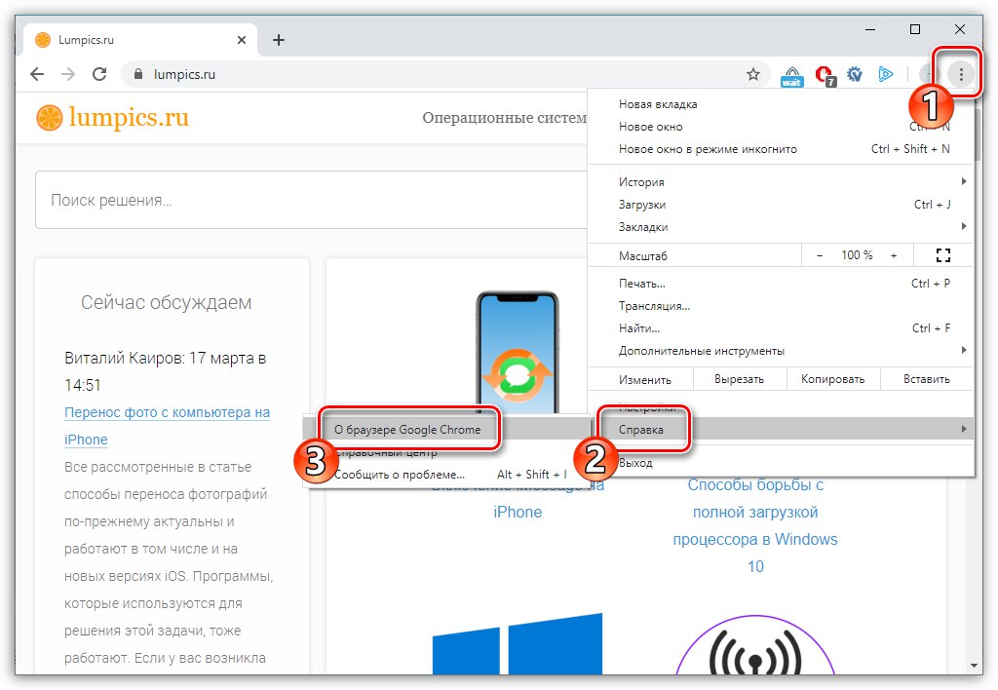The width and height of the screenshot is (998, 690).
Task: Click the browser back arrow
Action: pyautogui.click(x=37, y=74)
